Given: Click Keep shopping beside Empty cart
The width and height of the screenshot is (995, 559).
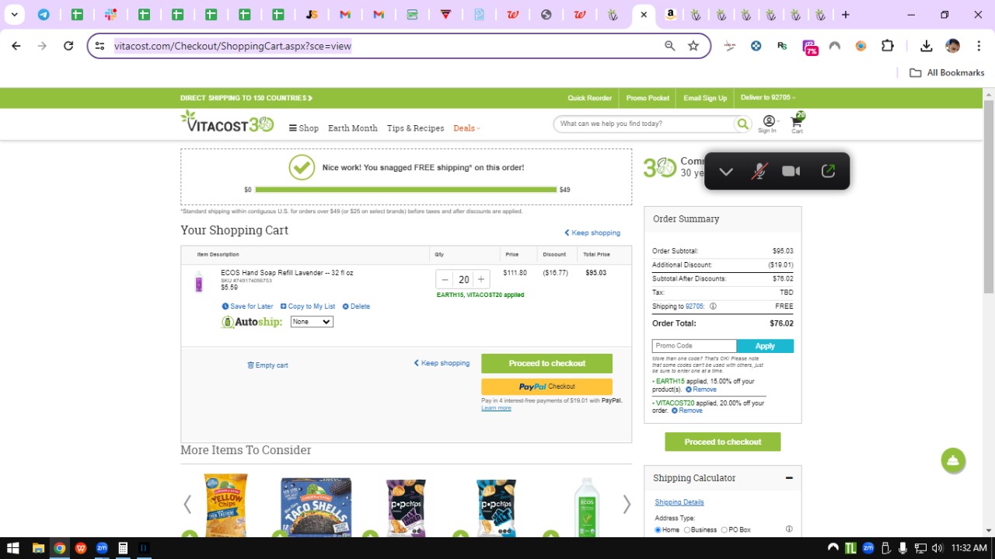Looking at the screenshot, I should pyautogui.click(x=442, y=363).
